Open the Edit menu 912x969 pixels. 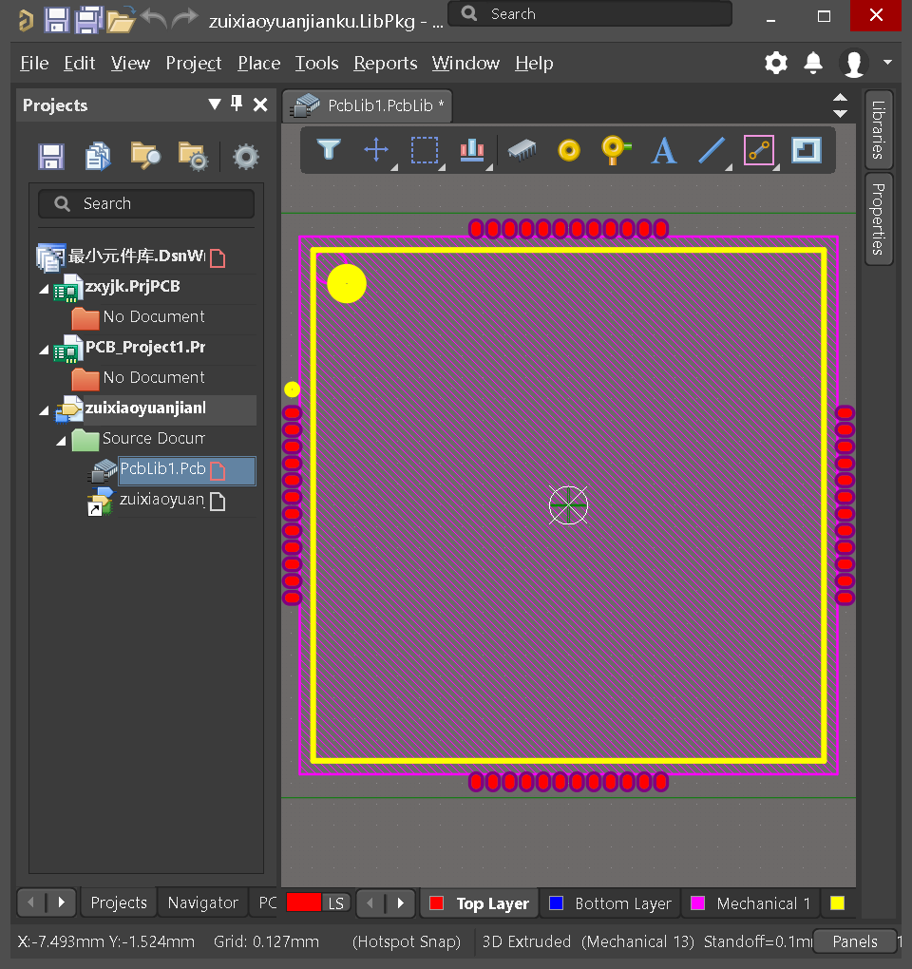coord(79,63)
